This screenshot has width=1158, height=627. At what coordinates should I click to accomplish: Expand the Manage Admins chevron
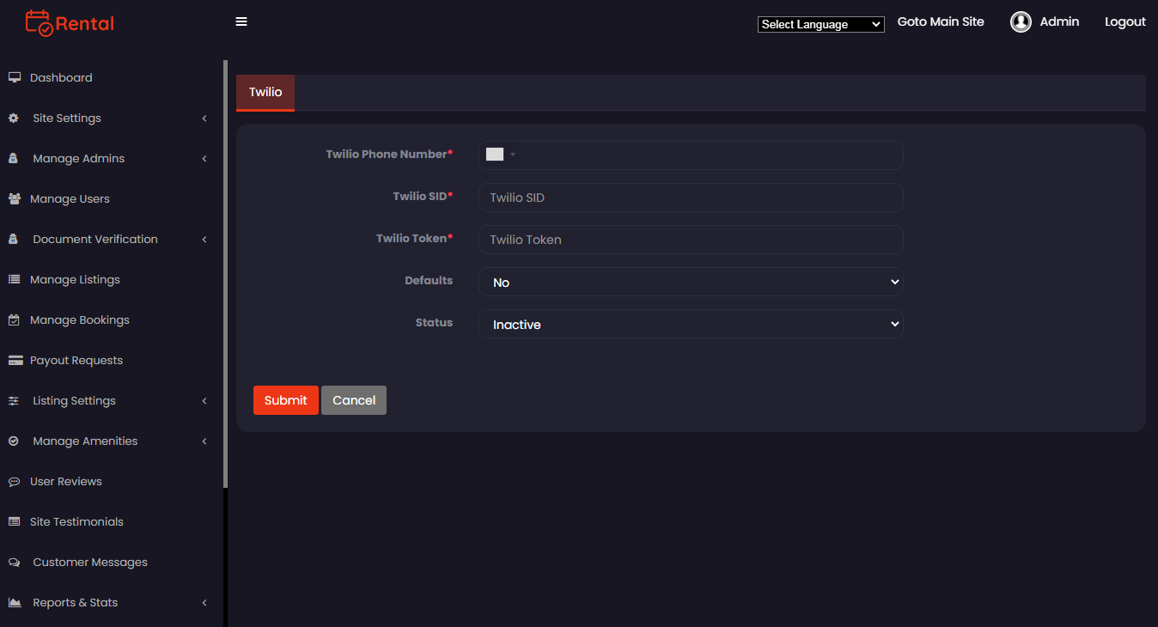tap(204, 159)
